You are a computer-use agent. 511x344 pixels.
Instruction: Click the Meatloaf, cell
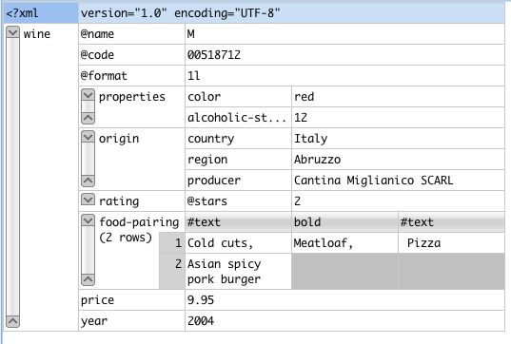point(344,242)
